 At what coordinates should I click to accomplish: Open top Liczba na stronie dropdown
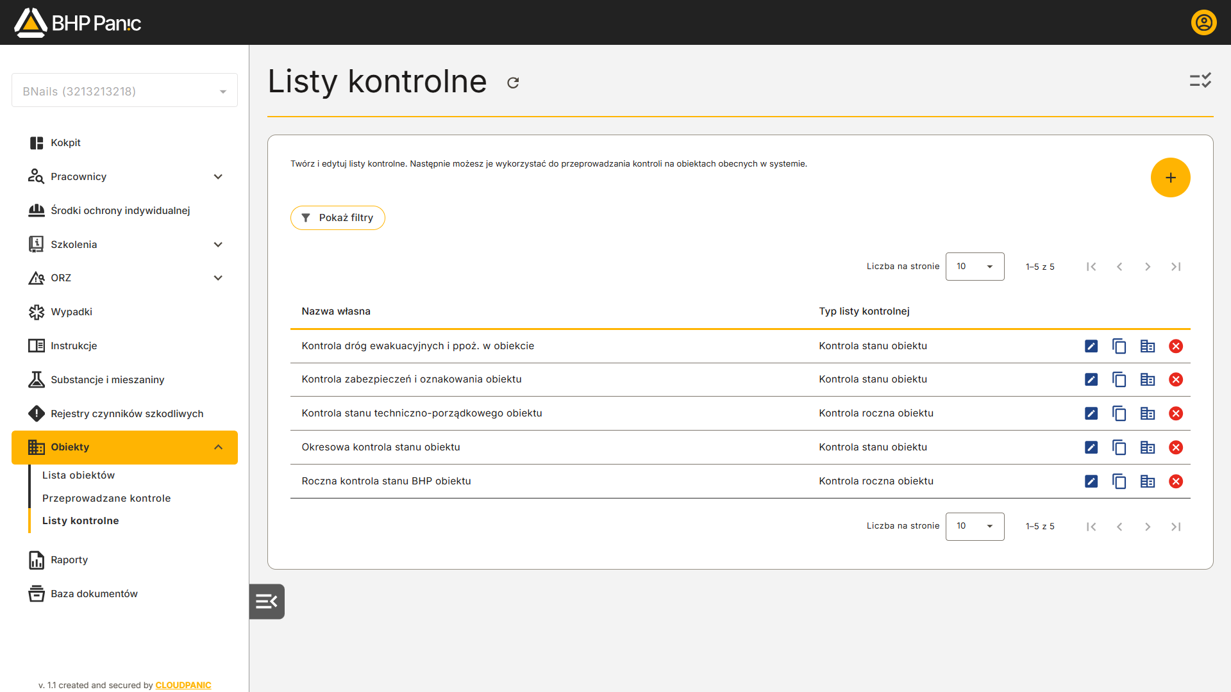pos(975,267)
